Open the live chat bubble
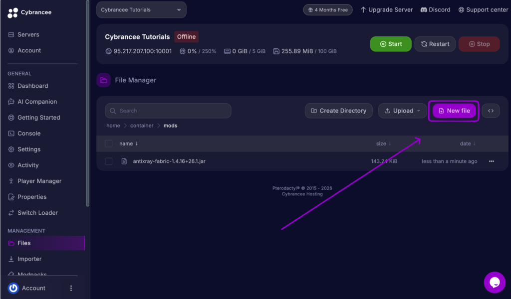 click(x=495, y=283)
